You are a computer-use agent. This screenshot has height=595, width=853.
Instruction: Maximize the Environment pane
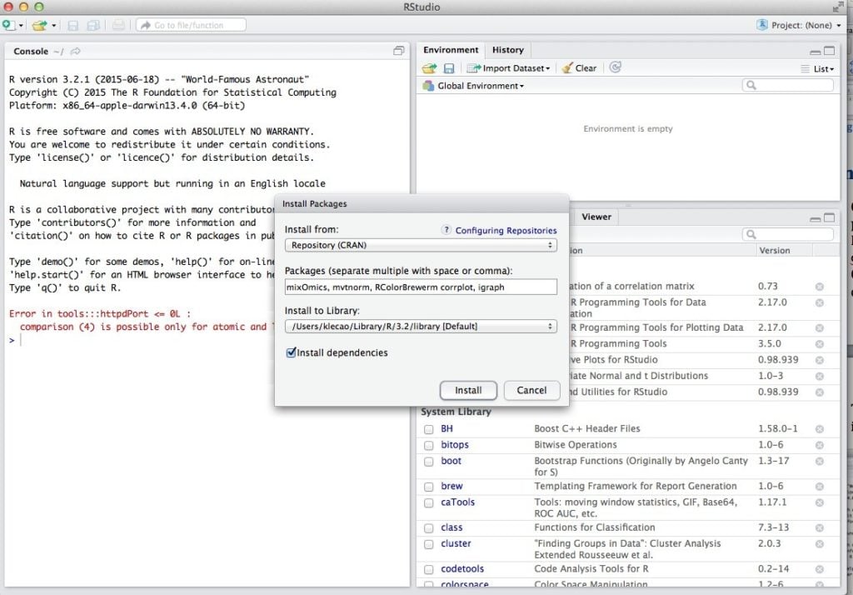click(x=829, y=51)
